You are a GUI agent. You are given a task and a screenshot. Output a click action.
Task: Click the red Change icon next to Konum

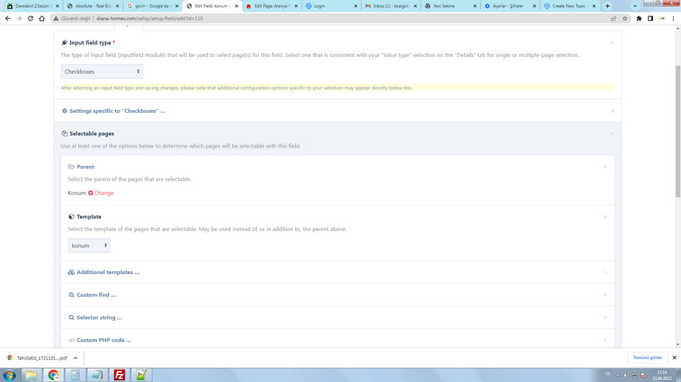point(91,193)
